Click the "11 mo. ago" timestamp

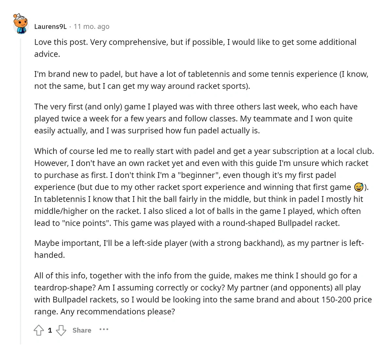(x=91, y=26)
